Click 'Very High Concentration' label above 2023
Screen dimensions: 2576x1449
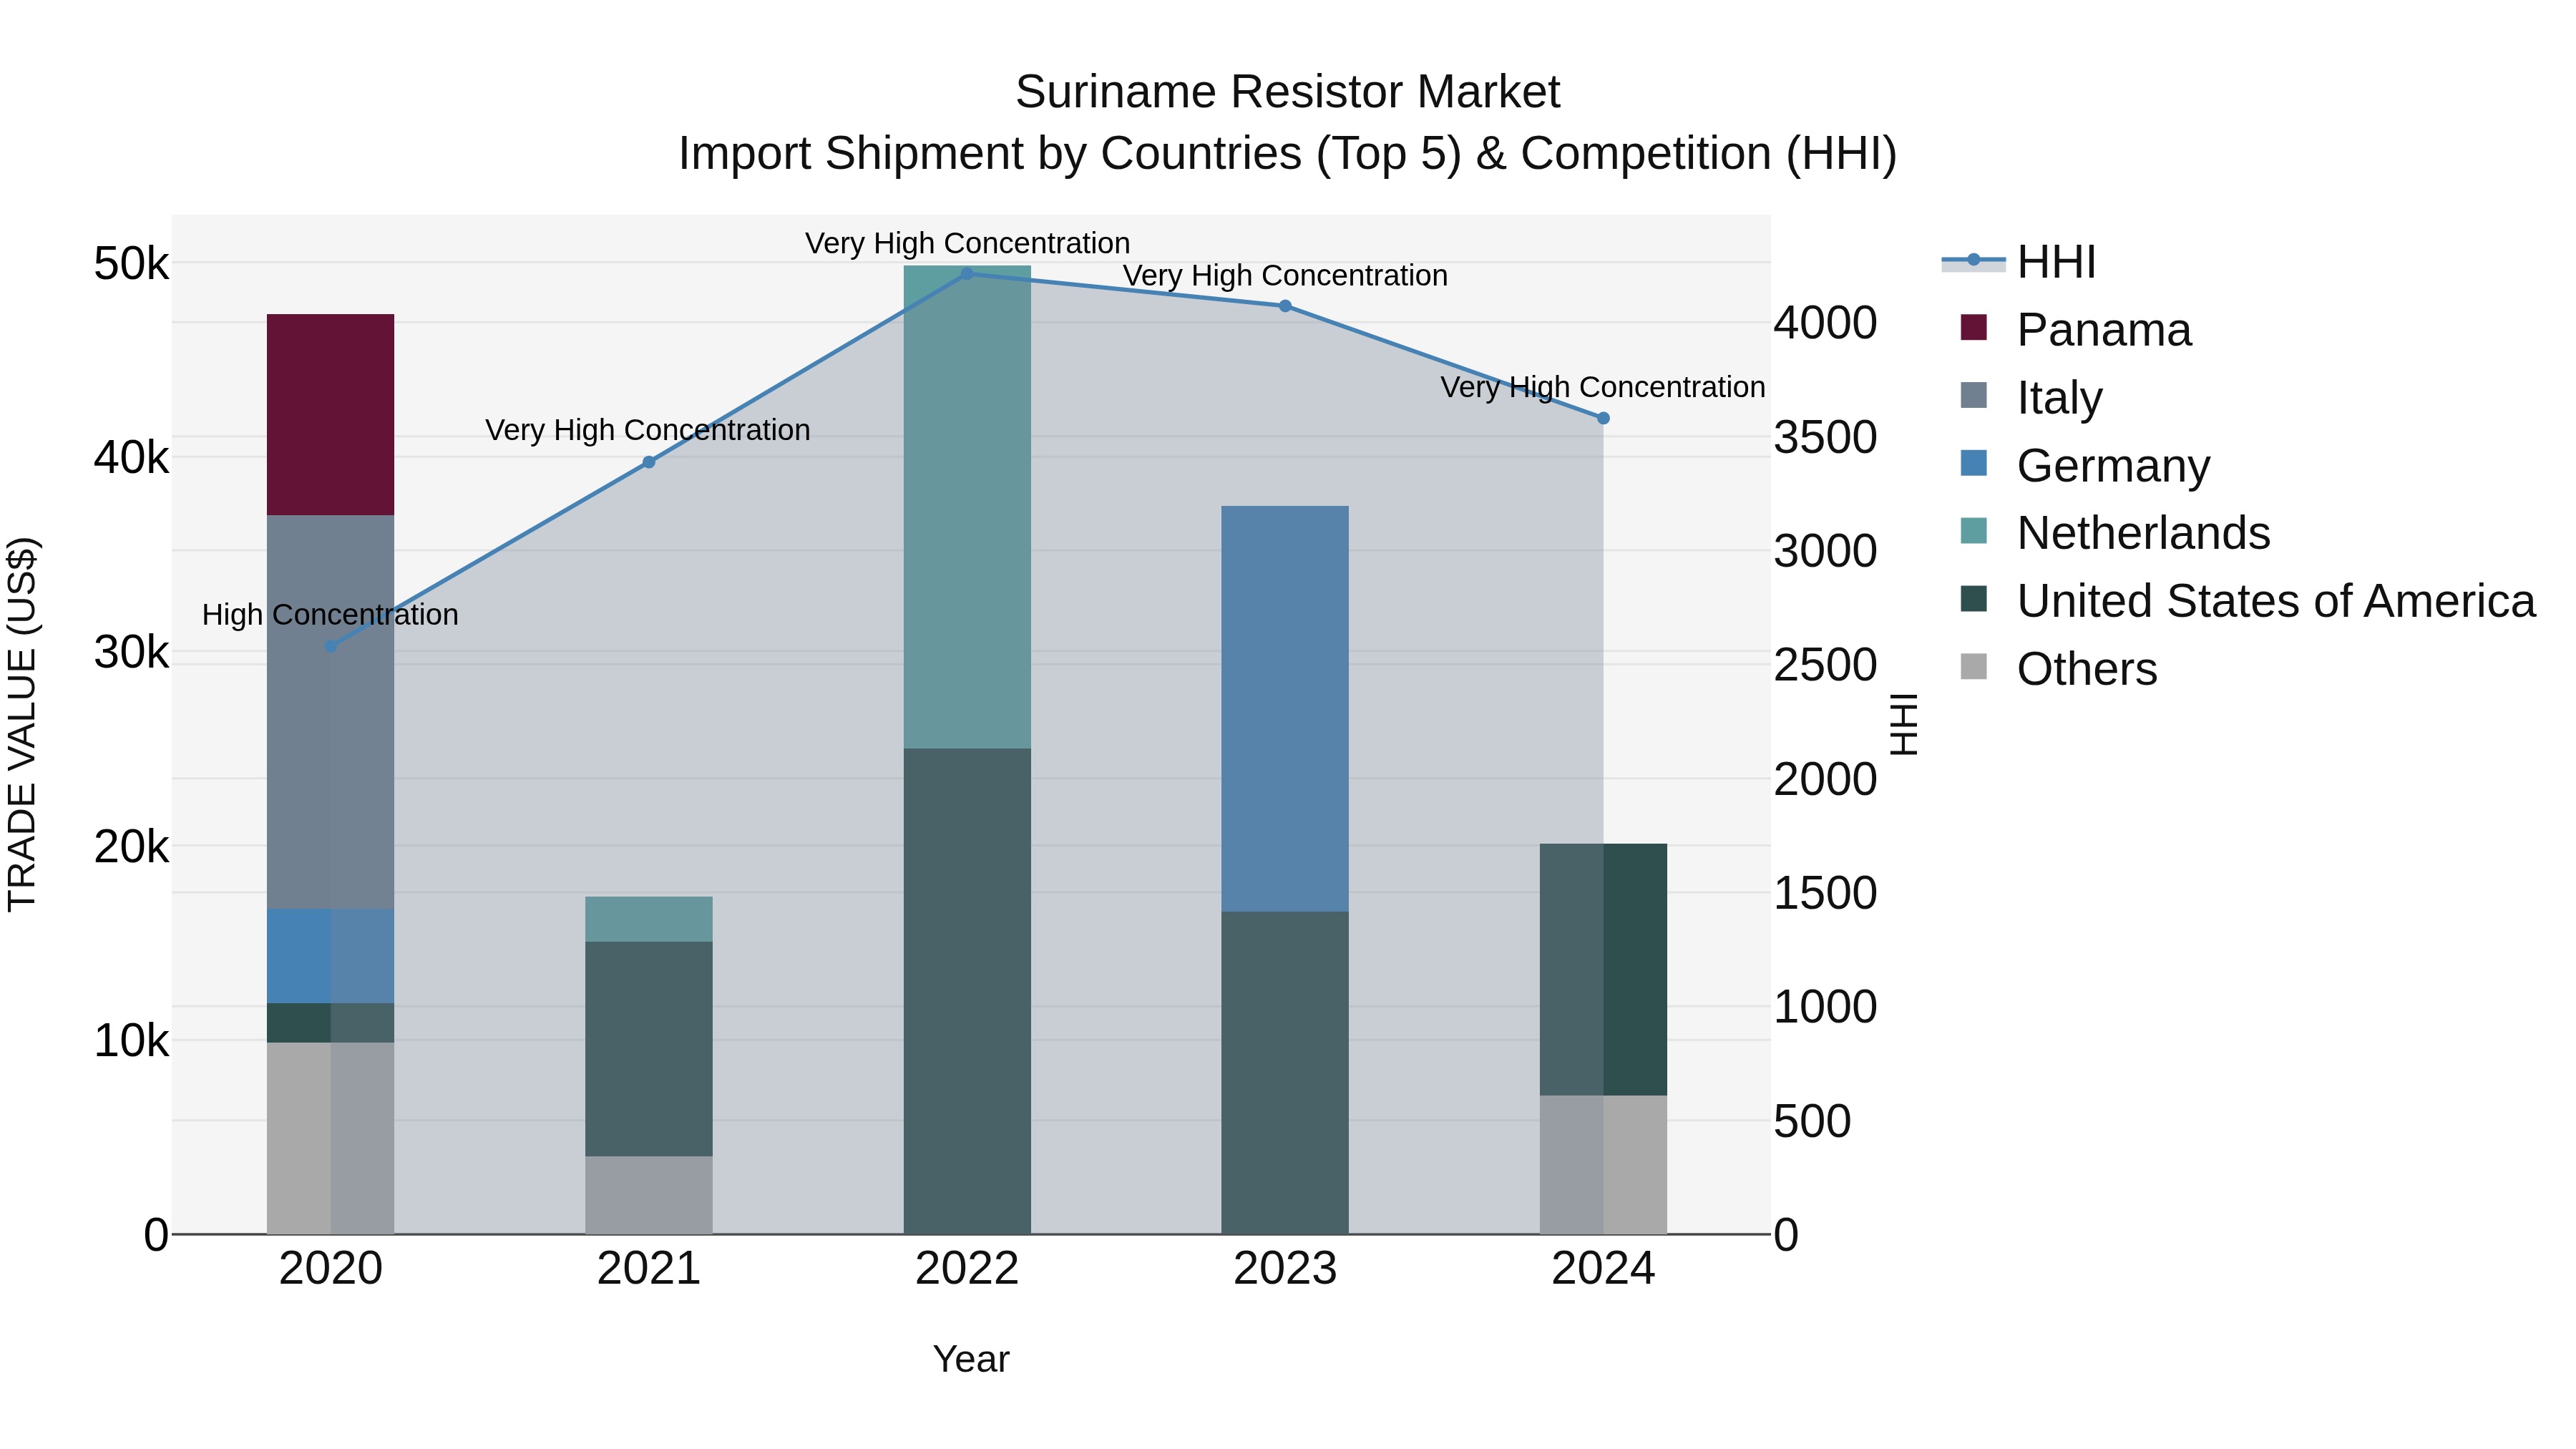[1285, 276]
